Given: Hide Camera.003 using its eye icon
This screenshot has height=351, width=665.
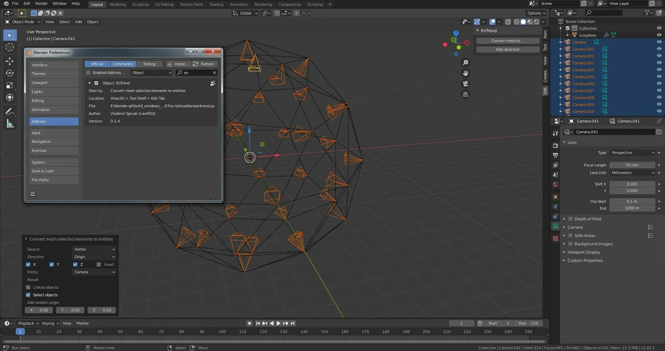Looking at the screenshot, I should point(659,63).
